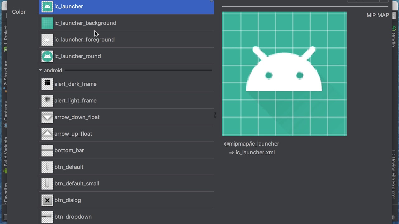Viewport: 399px width, 224px height.
Task: Pick the bottom_bar drawable entry
Action: pos(127,150)
